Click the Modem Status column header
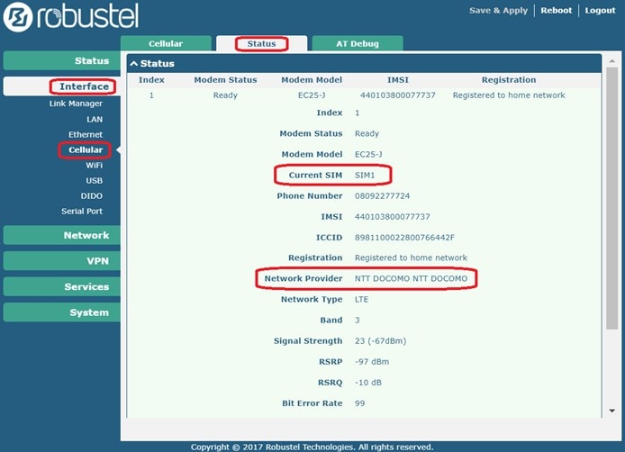The height and width of the screenshot is (452, 625). (x=225, y=80)
